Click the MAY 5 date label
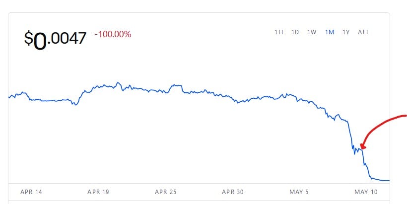 [x=299, y=192]
